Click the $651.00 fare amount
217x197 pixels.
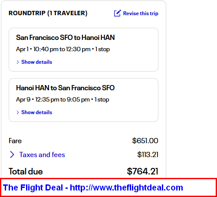pyautogui.click(x=145, y=141)
